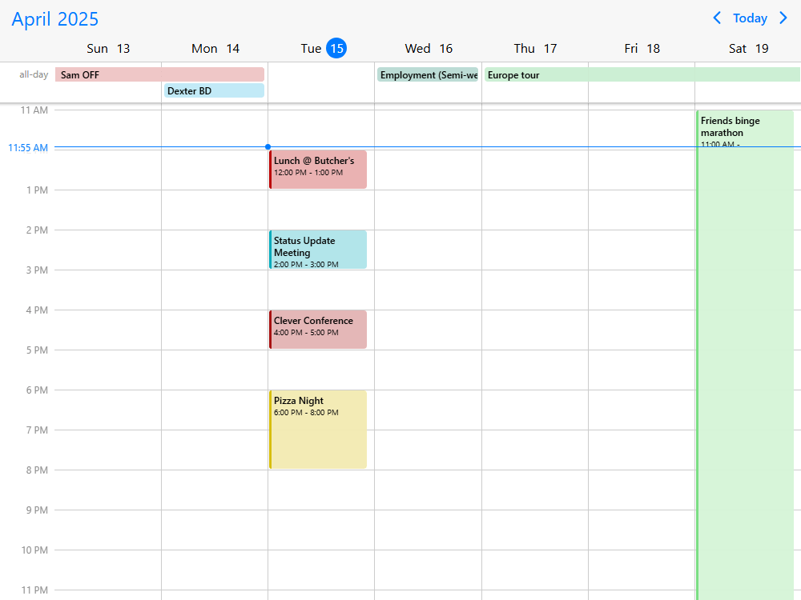This screenshot has height=600, width=801.
Task: Open the Status Update Meeting event
Action: (x=318, y=250)
